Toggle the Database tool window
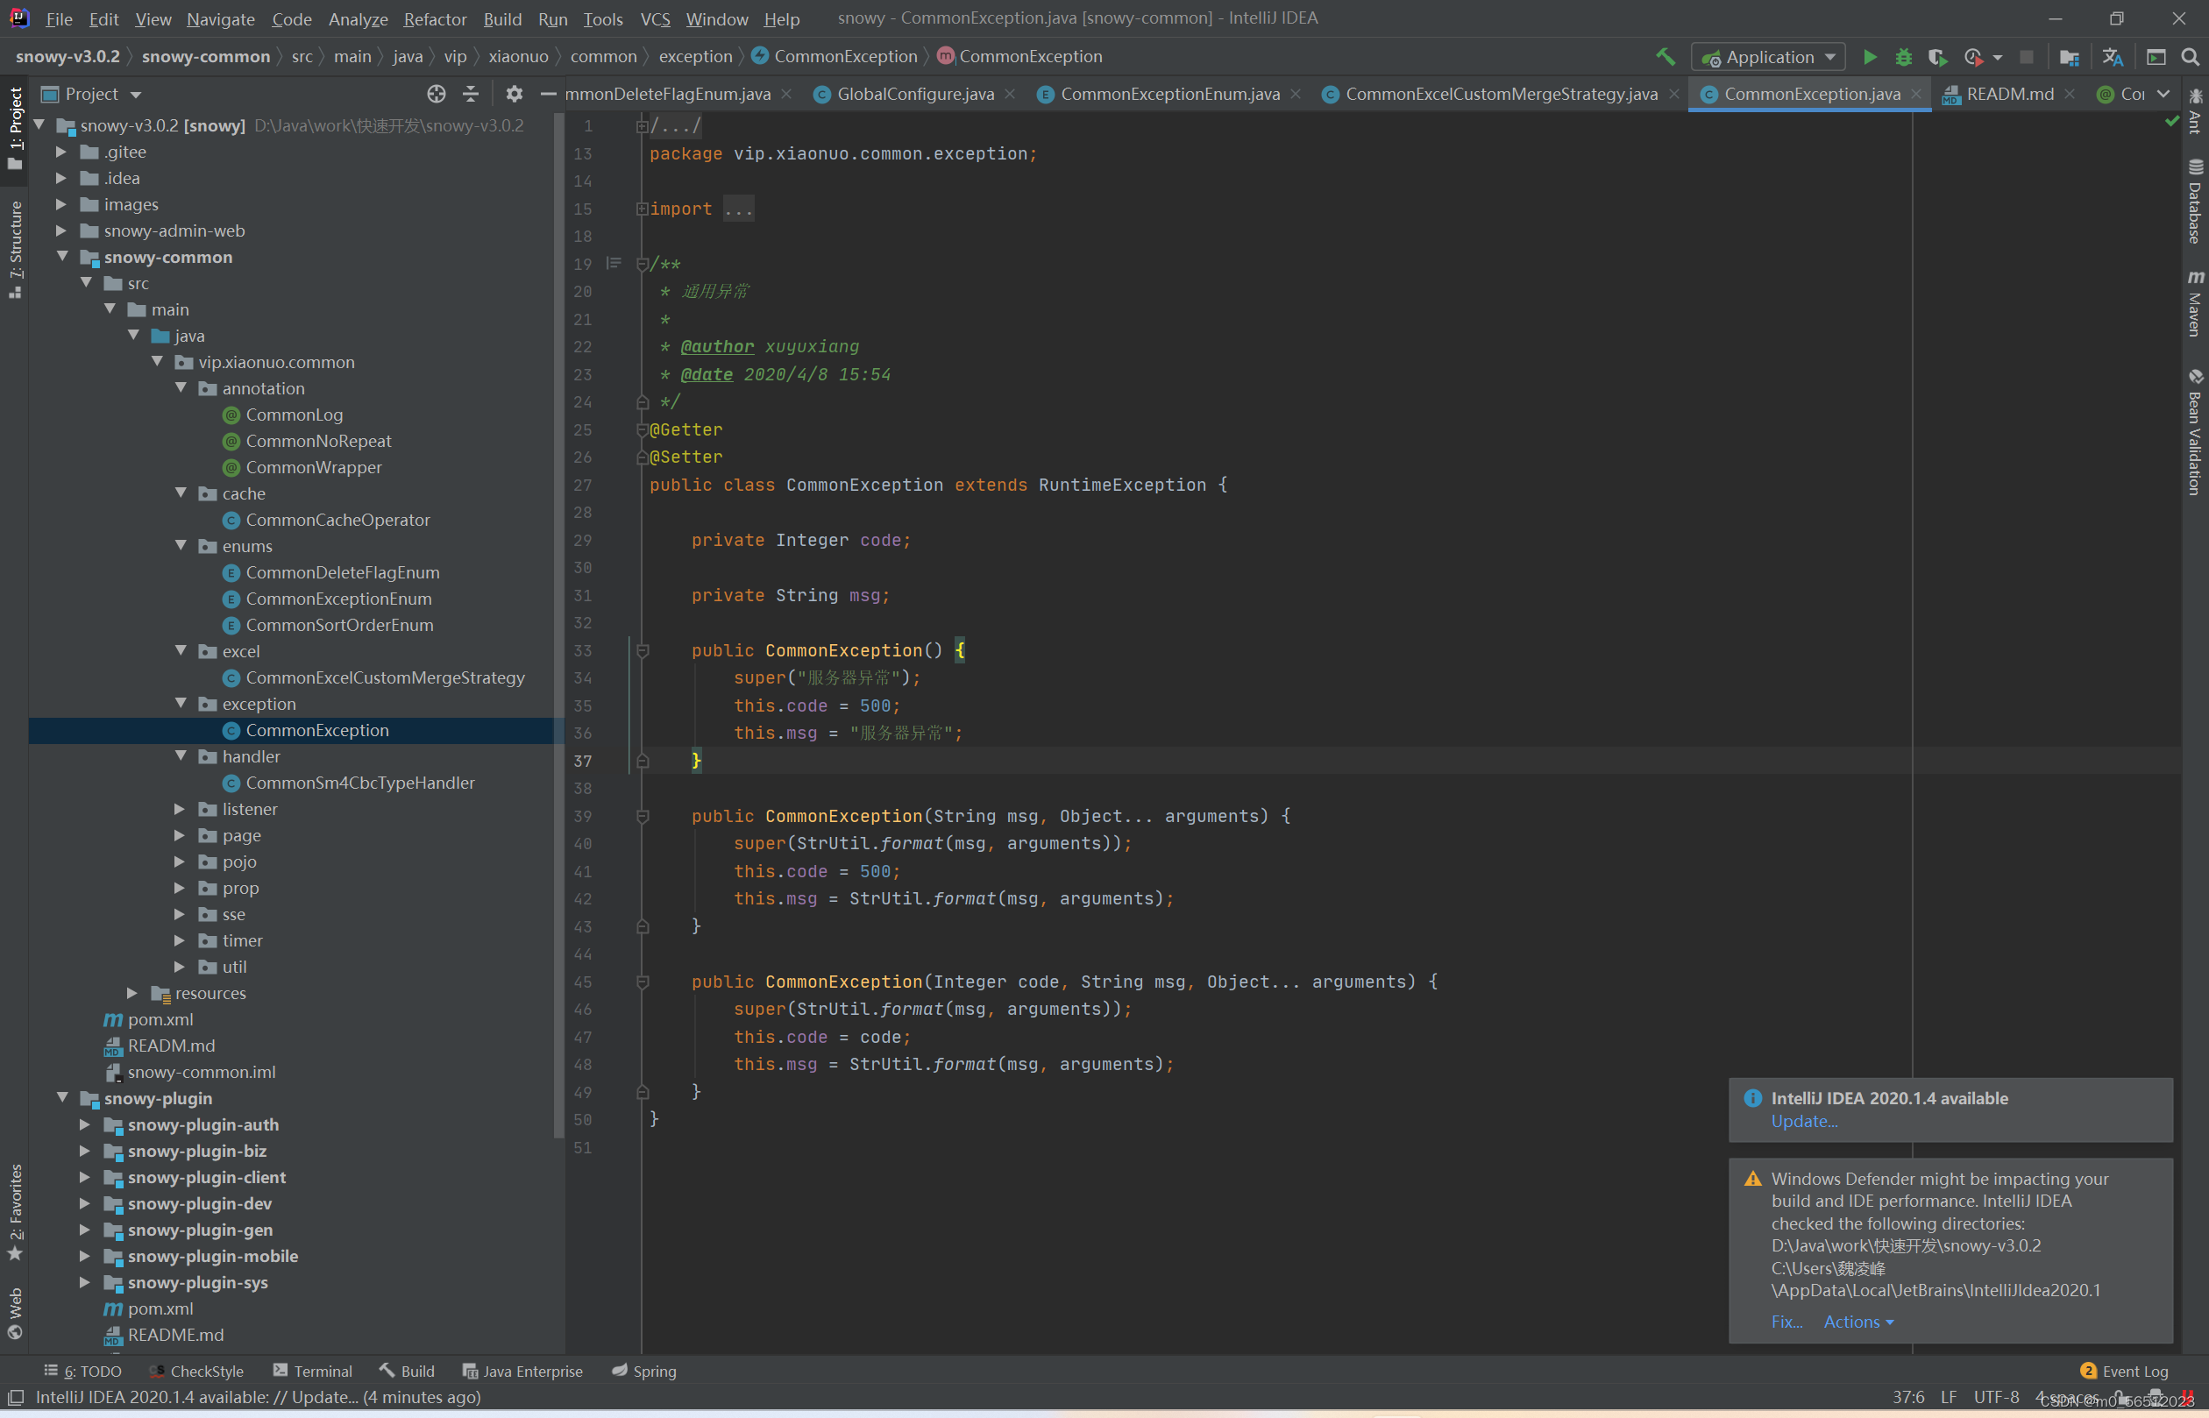Screen dimensions: 2209x1418 tap(2195, 201)
